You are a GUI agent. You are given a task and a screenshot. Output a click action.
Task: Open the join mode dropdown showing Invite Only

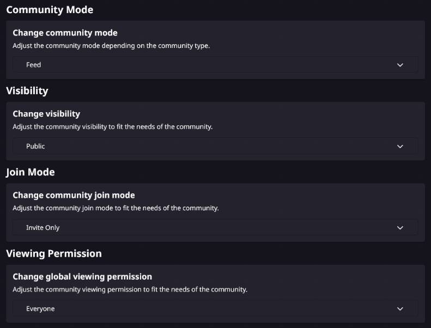[x=215, y=228]
